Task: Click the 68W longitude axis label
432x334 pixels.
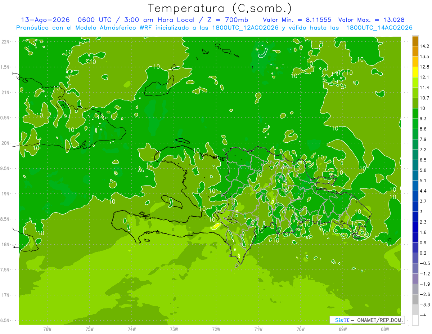Action: (385, 329)
